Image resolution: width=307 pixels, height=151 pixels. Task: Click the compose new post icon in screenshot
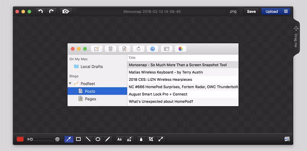click(96, 49)
